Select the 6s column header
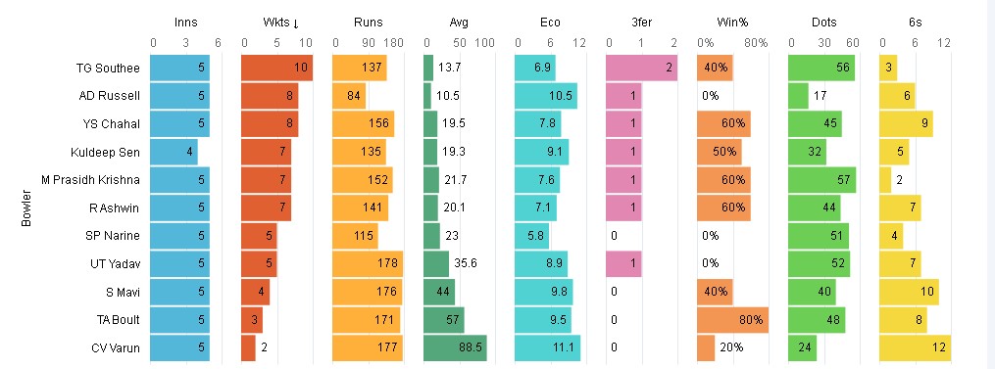The image size is (995, 369). pyautogui.click(x=915, y=23)
